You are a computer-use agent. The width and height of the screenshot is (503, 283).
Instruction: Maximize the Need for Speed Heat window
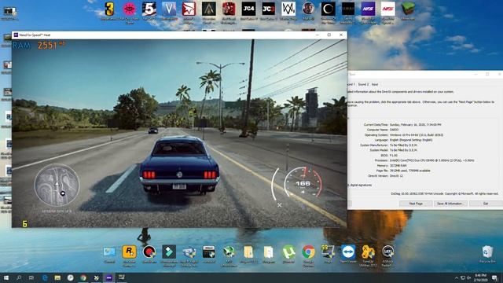(329, 35)
